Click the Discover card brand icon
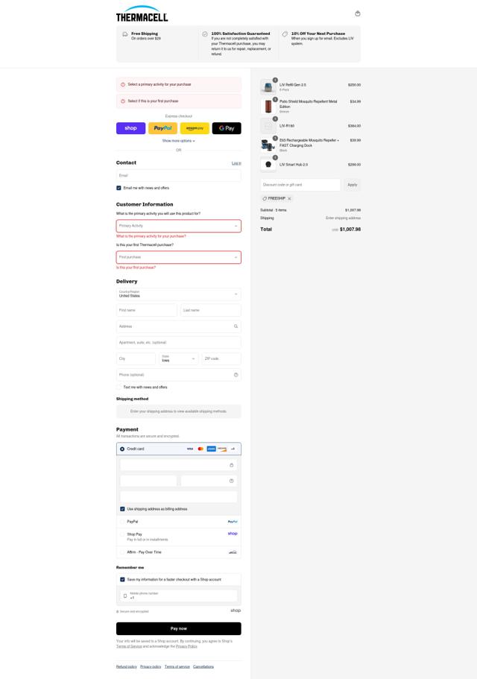 coord(222,449)
